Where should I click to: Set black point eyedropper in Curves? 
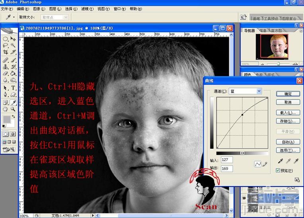pyautogui.click(x=281, y=161)
